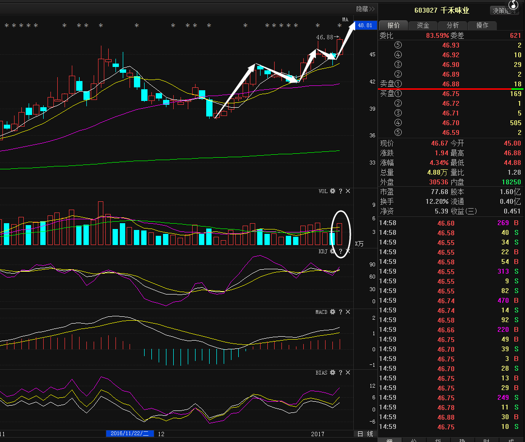Open VOL indicator settings gear
525x442 pixels.
click(x=332, y=191)
